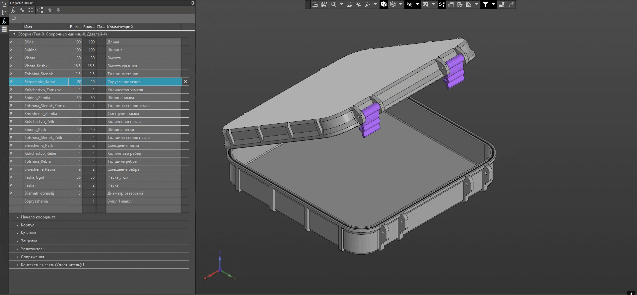Click the notebook sheet icon in view toolbar
The image size is (637, 295).
coord(451,4)
